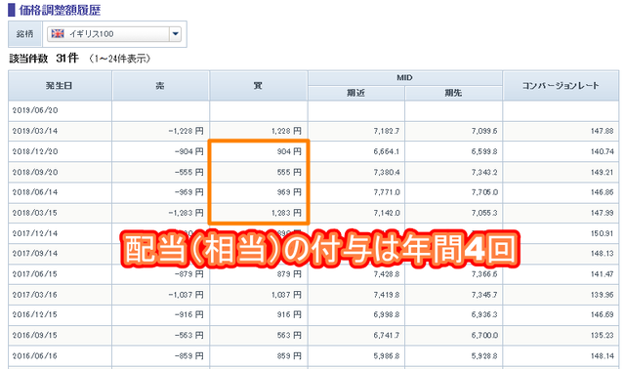Click the 買 value 969 円
The height and width of the screenshot is (369, 625).
point(289,192)
